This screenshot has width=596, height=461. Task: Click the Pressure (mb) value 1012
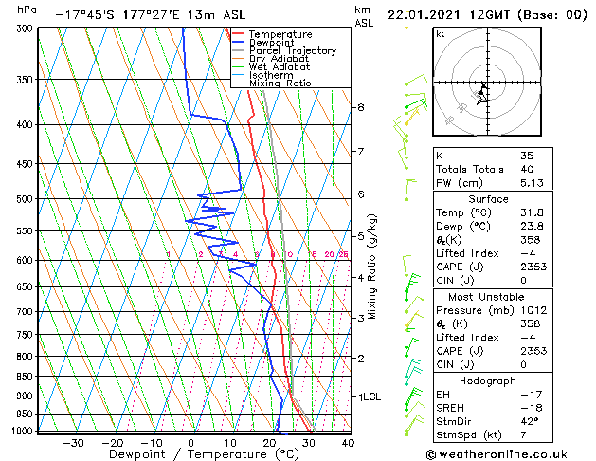[533, 310]
